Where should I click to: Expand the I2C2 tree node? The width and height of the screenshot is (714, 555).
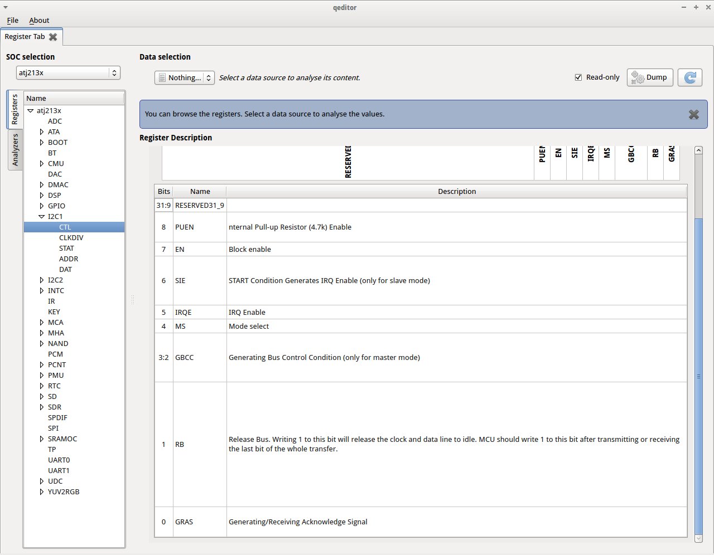tap(42, 280)
